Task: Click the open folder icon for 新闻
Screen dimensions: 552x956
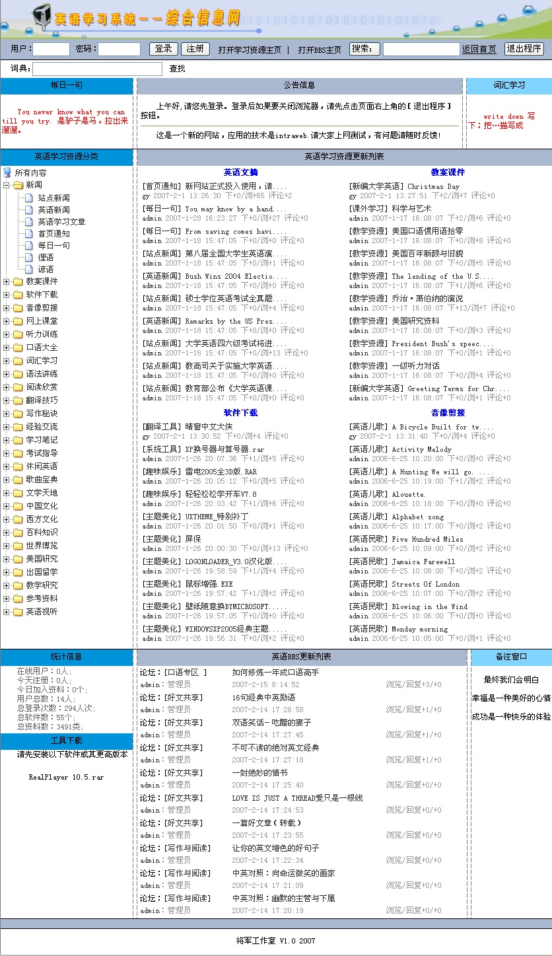Action: (x=18, y=185)
